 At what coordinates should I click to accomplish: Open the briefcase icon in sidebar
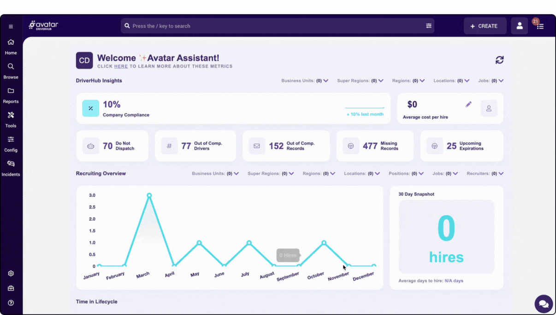(x=11, y=288)
